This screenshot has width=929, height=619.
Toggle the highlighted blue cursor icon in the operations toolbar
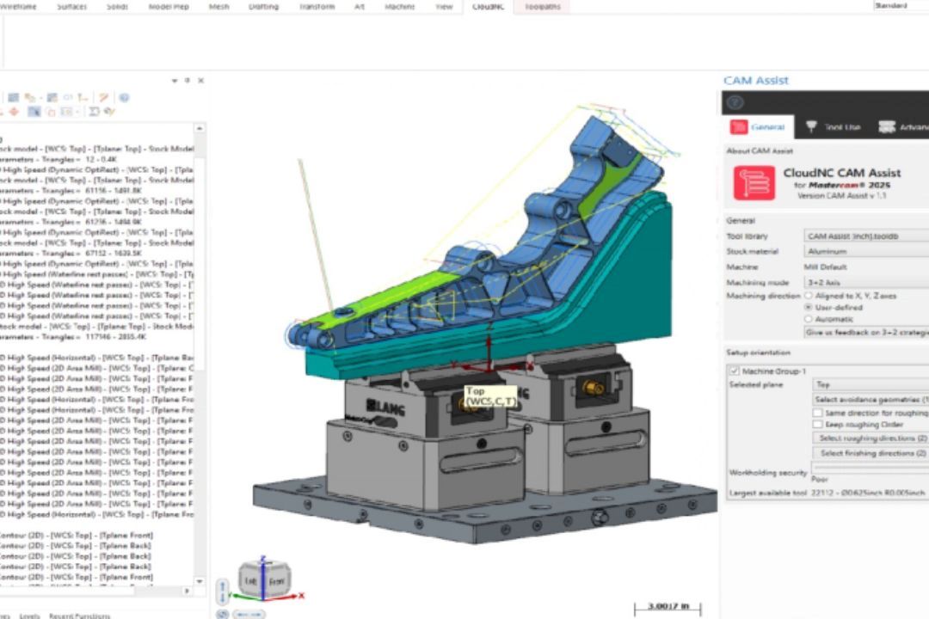34,112
